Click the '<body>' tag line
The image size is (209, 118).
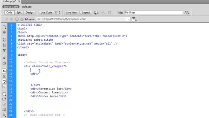pos(22,55)
